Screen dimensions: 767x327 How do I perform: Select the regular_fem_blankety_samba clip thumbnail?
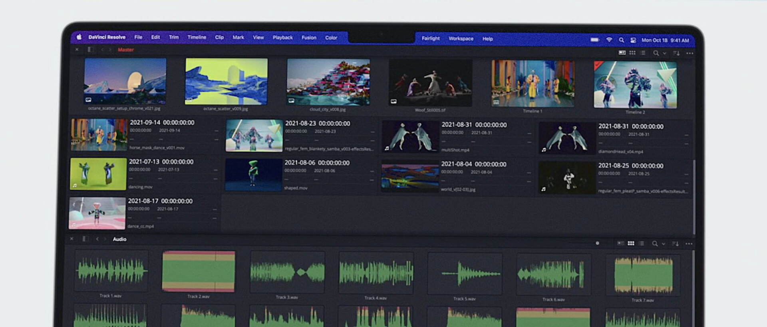point(254,136)
